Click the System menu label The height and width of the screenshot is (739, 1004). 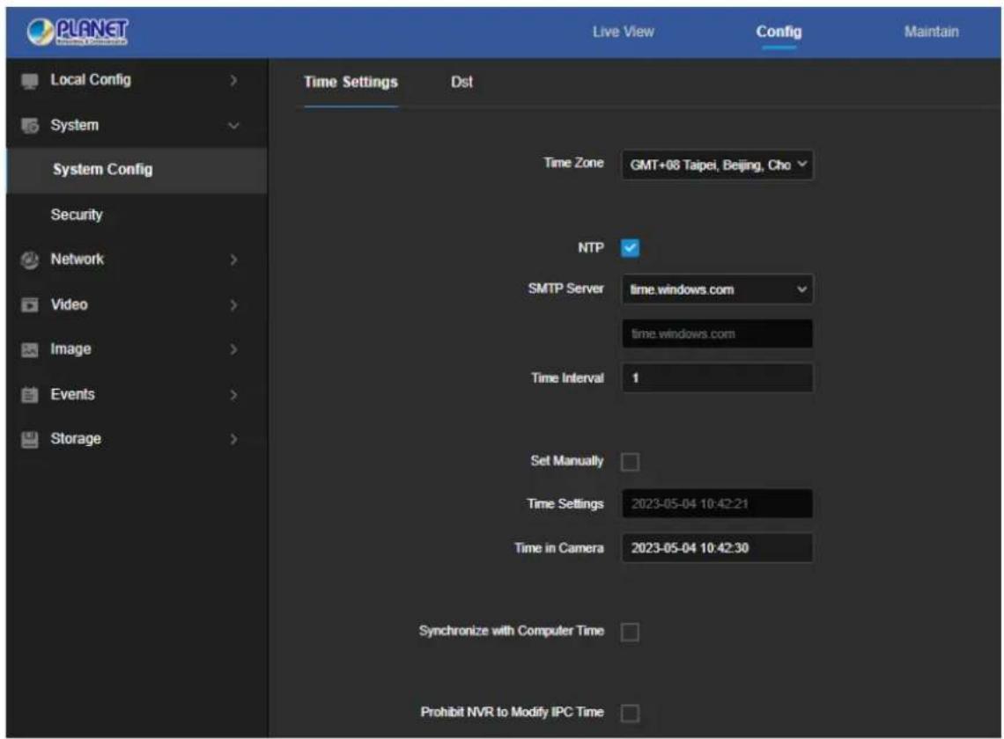point(74,126)
